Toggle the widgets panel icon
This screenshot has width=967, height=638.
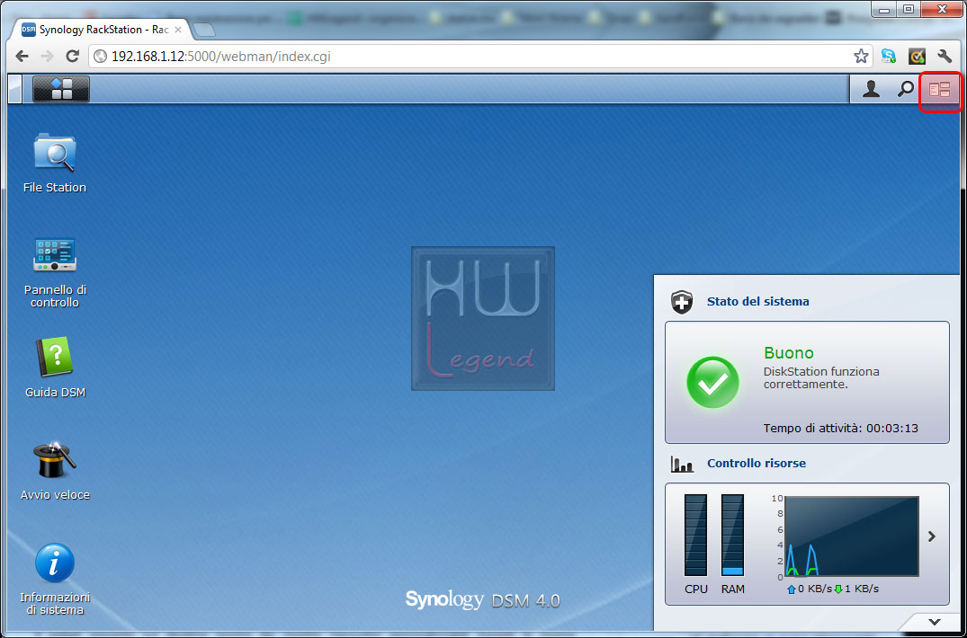click(940, 91)
